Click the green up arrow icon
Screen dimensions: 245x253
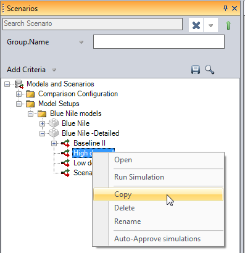point(228,25)
